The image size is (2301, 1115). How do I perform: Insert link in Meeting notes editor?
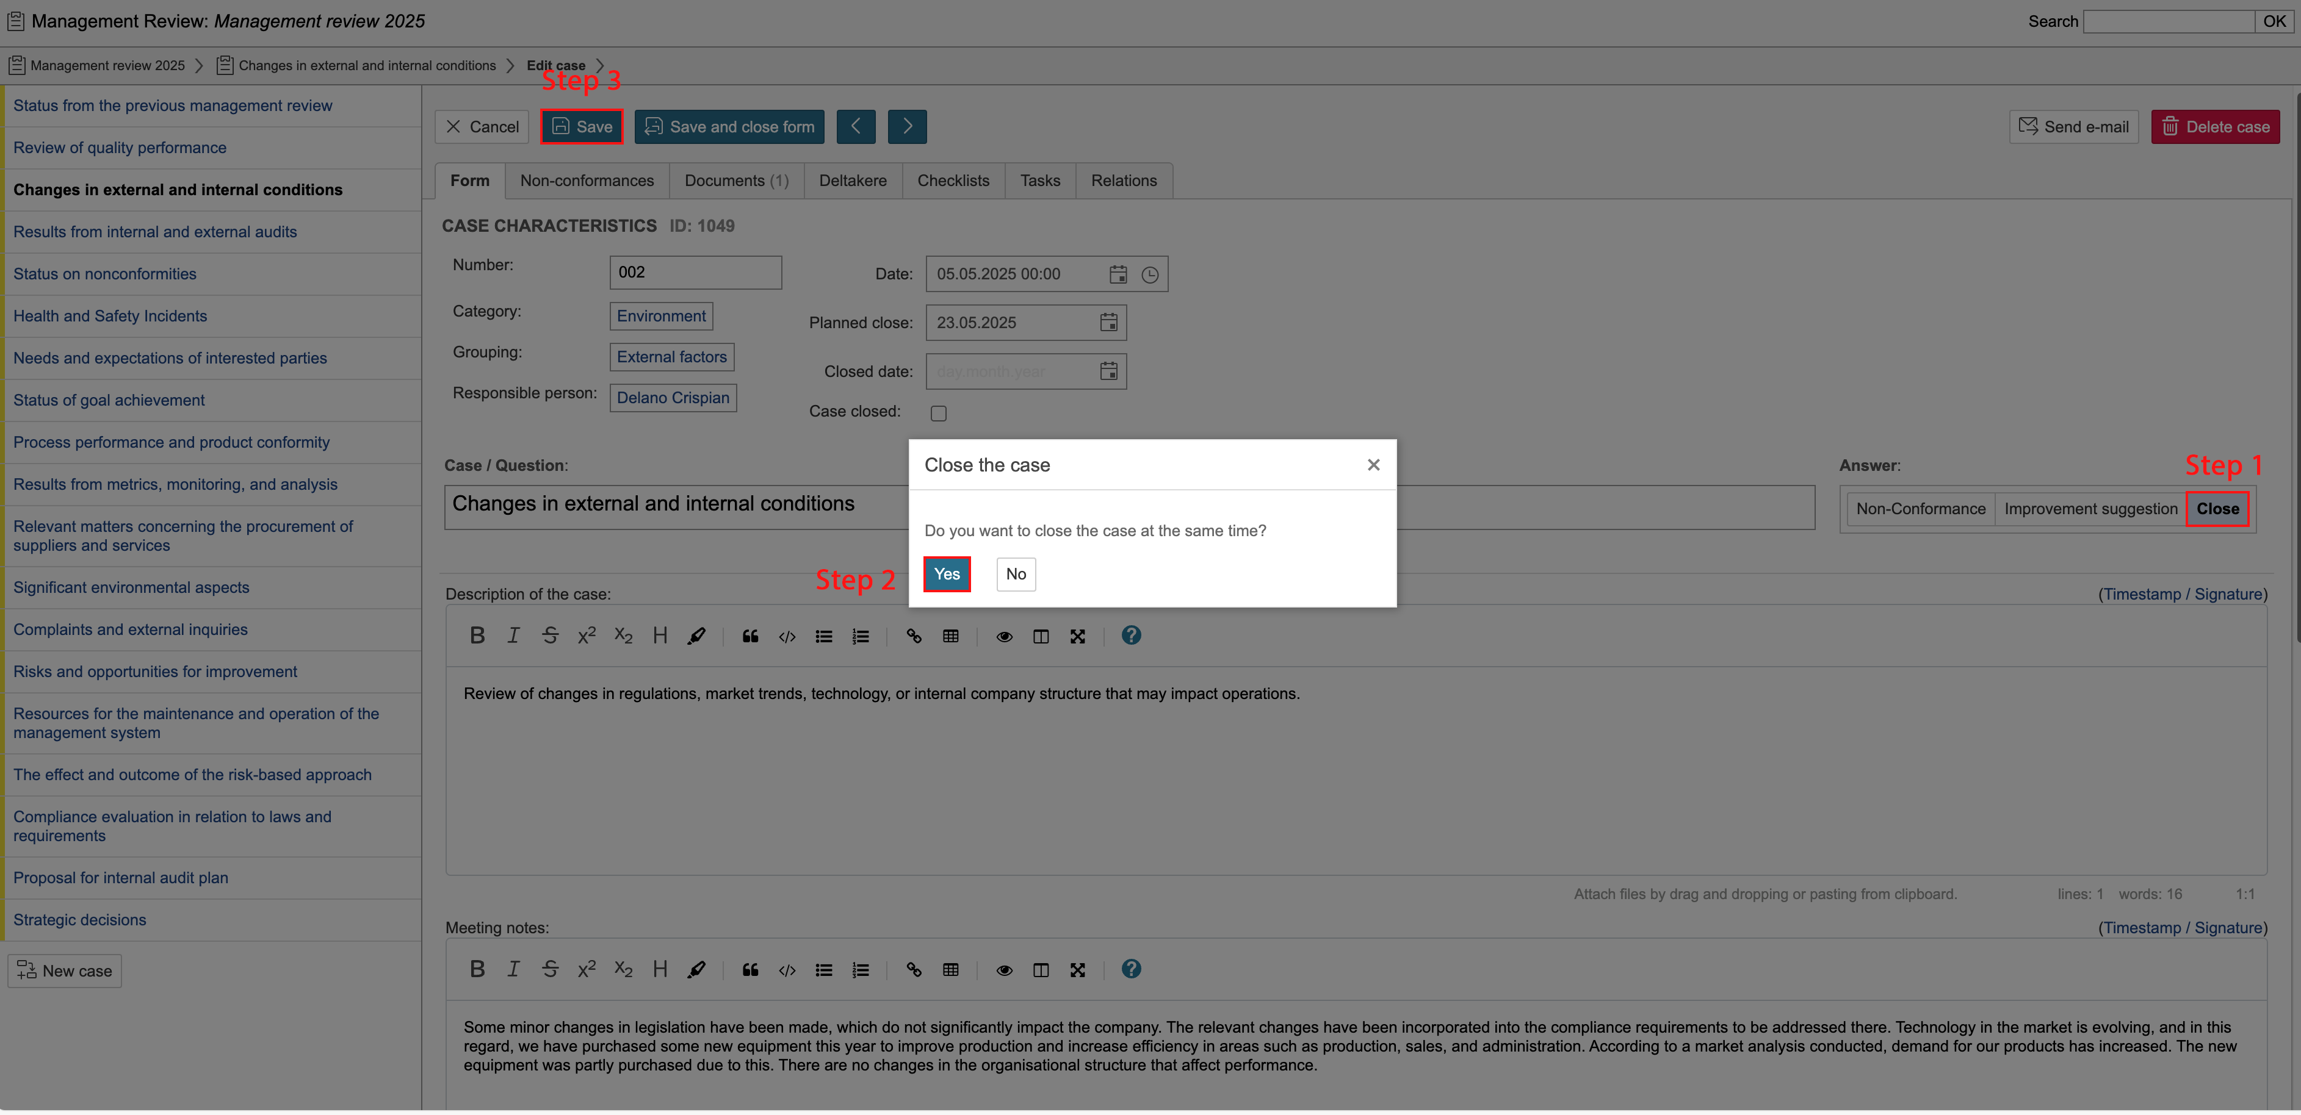click(x=914, y=970)
